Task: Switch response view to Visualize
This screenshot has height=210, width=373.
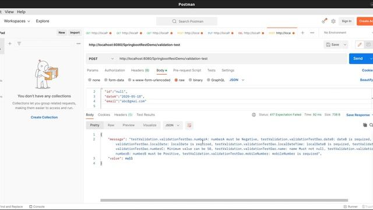Action: [150, 125]
